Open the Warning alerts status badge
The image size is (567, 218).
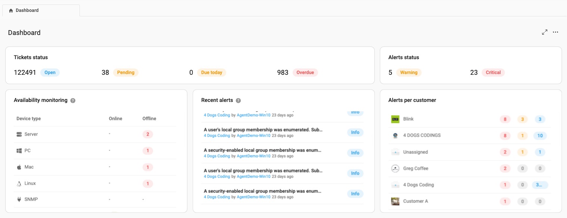[409, 73]
